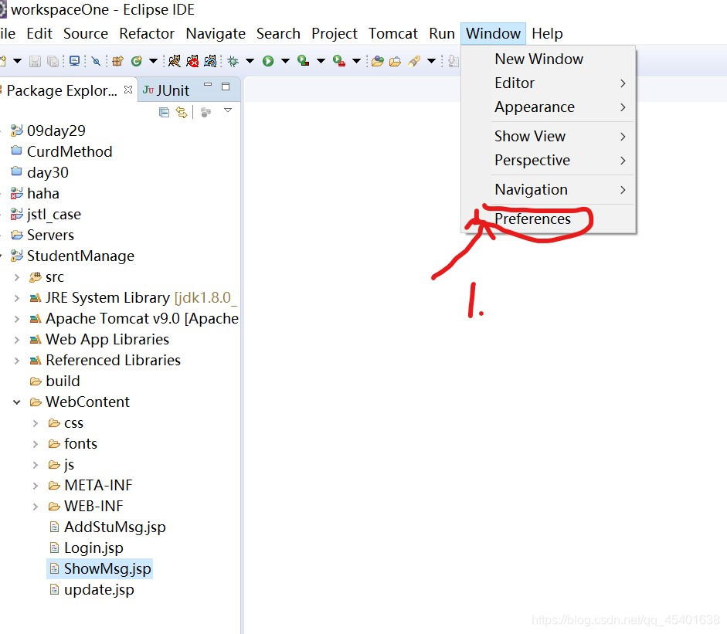Open a terminal via monitor icon
This screenshot has height=634, width=727.
point(74,61)
